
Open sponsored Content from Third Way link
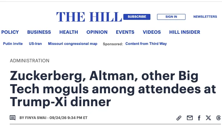[146, 44]
